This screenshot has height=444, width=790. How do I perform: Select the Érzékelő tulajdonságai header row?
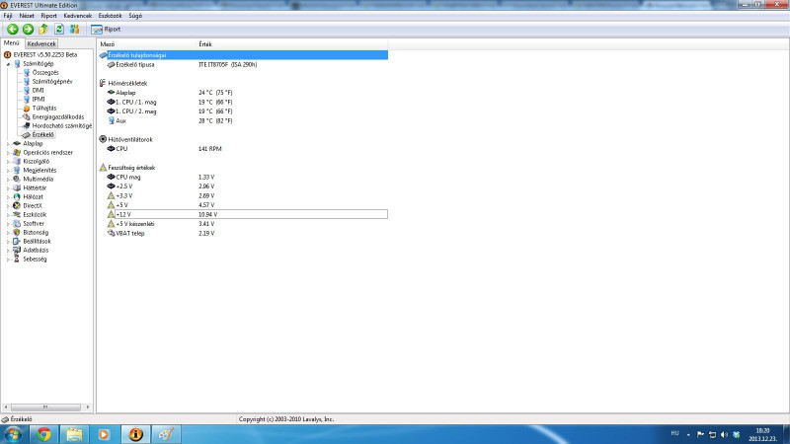(x=243, y=55)
